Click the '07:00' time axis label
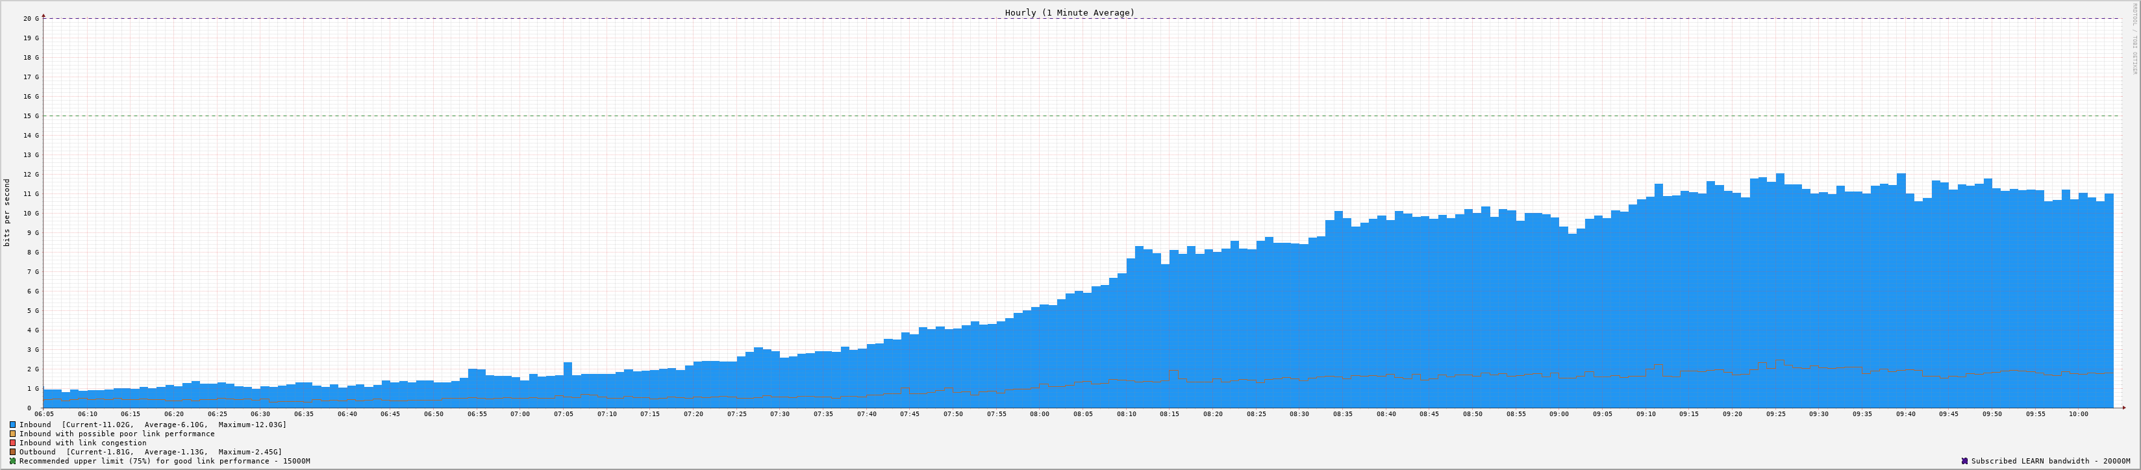The width and height of the screenshot is (2141, 470). (520, 414)
